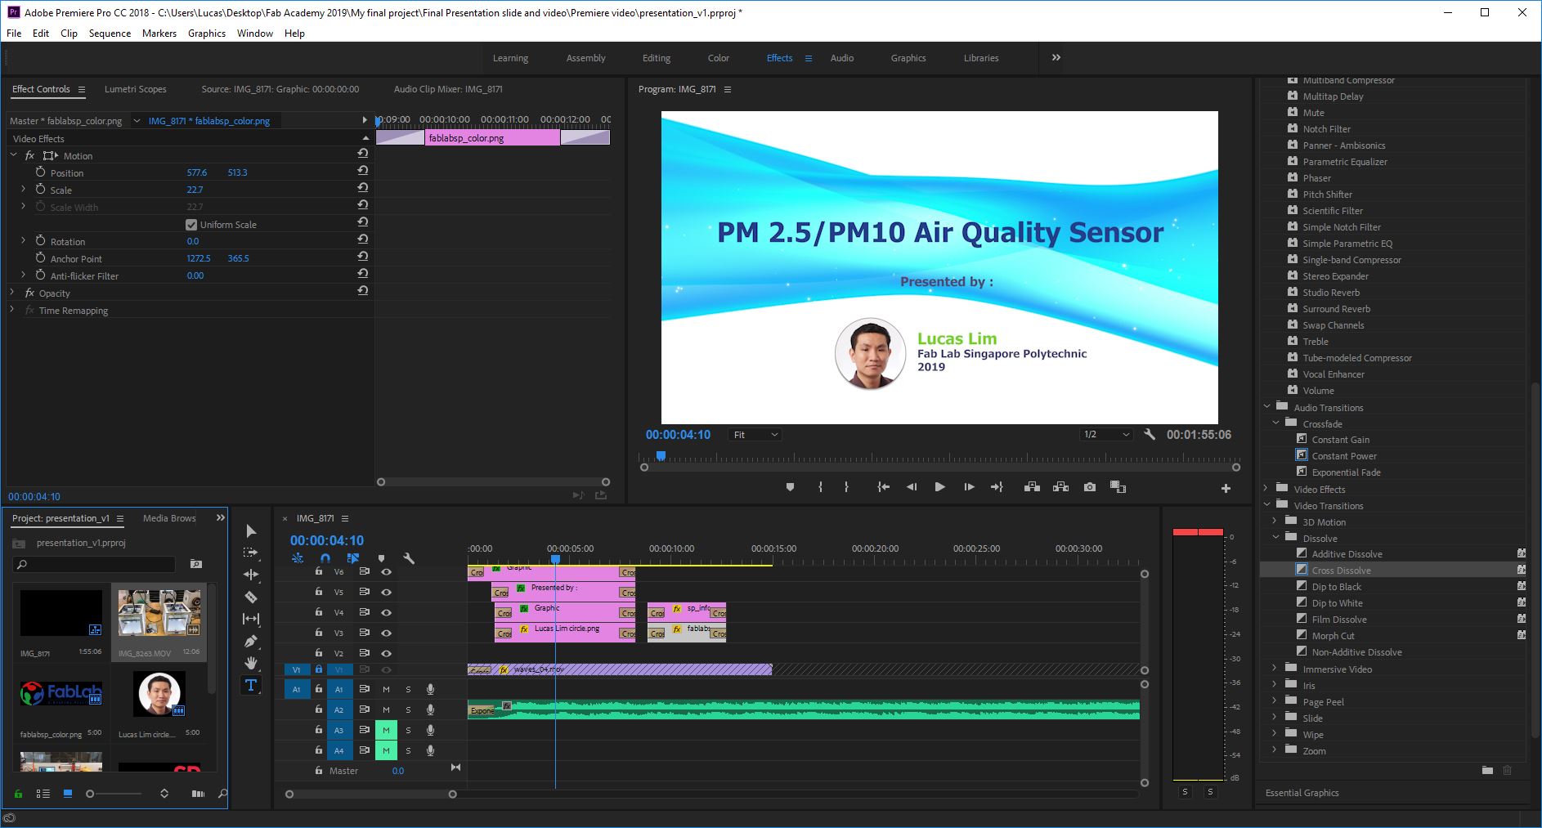The image size is (1542, 828).
Task: Select the Dip to Black transition
Action: point(1336,587)
